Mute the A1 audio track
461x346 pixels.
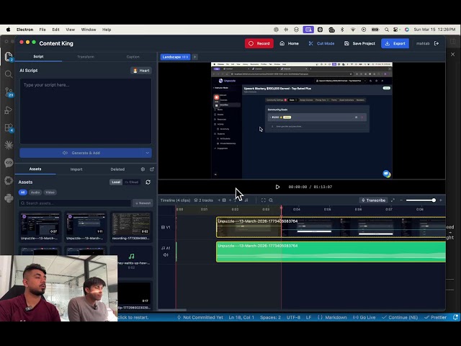(166, 255)
